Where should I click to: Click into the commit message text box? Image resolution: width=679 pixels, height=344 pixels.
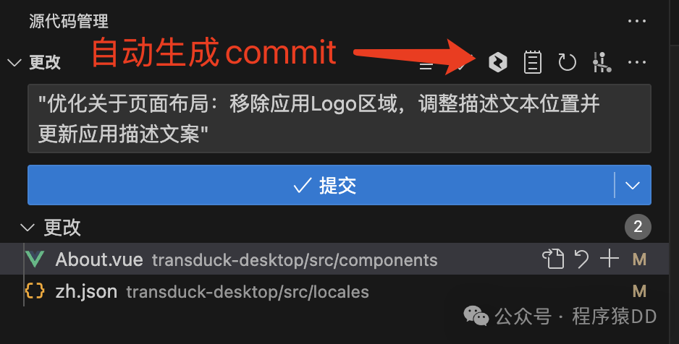pos(339,119)
